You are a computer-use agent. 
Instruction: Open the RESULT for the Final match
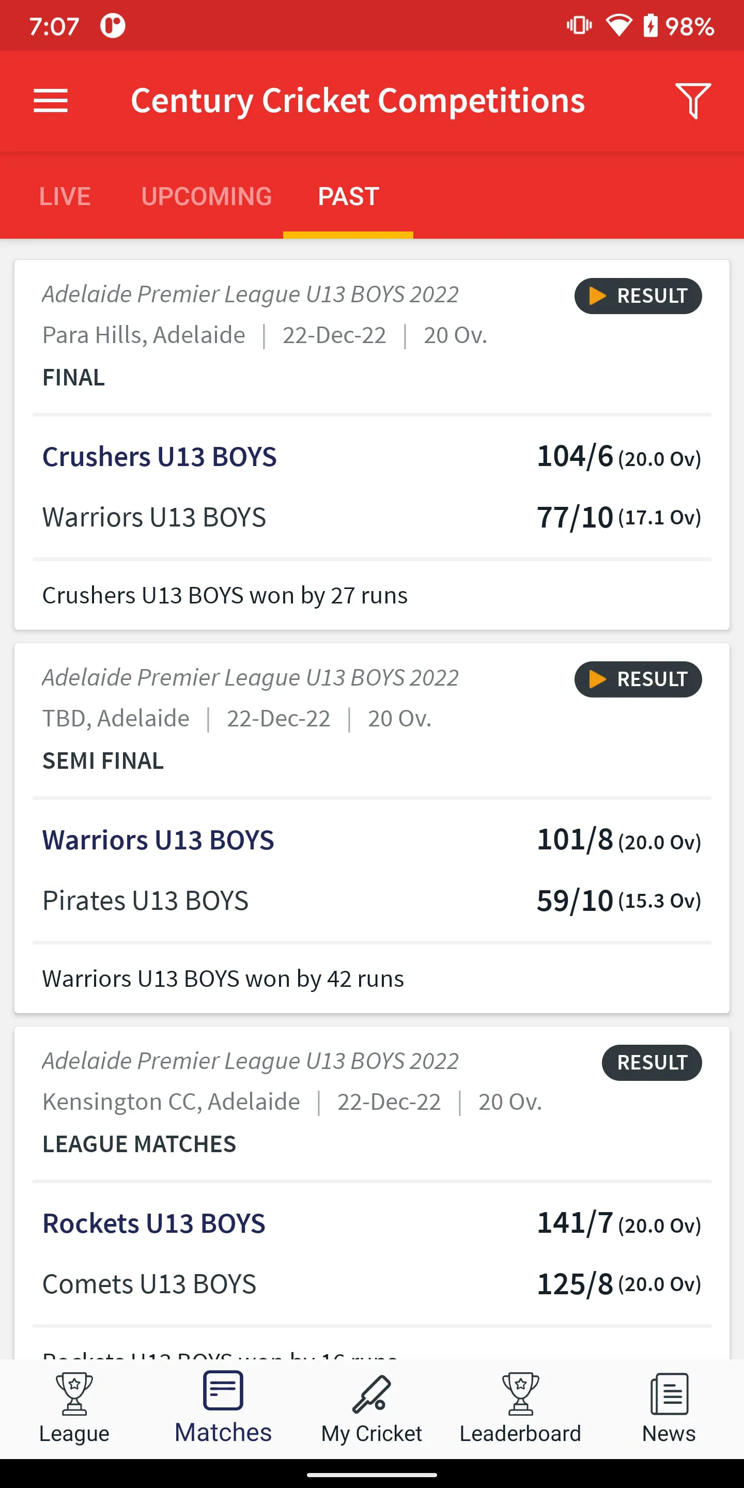coord(638,296)
